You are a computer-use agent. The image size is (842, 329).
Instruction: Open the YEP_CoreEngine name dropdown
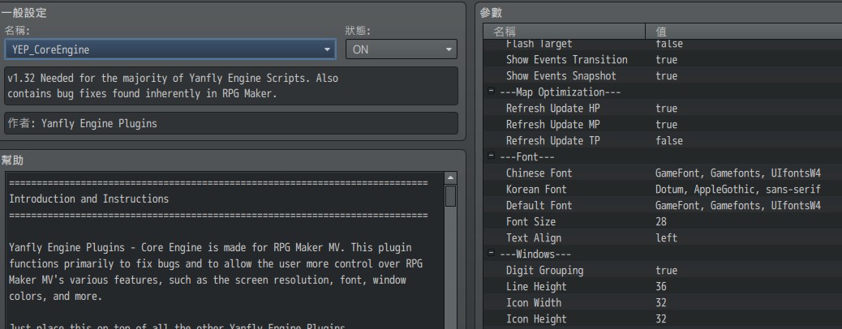tap(170, 49)
